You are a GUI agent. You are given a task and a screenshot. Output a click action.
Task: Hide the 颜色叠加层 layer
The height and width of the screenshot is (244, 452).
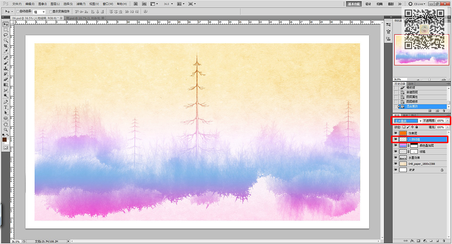coord(395,145)
